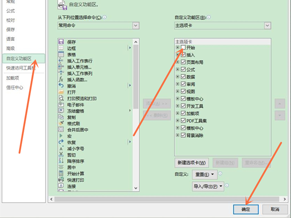Choose the 降序排序 sort icon
The image size is (291, 218).
coord(61,161)
